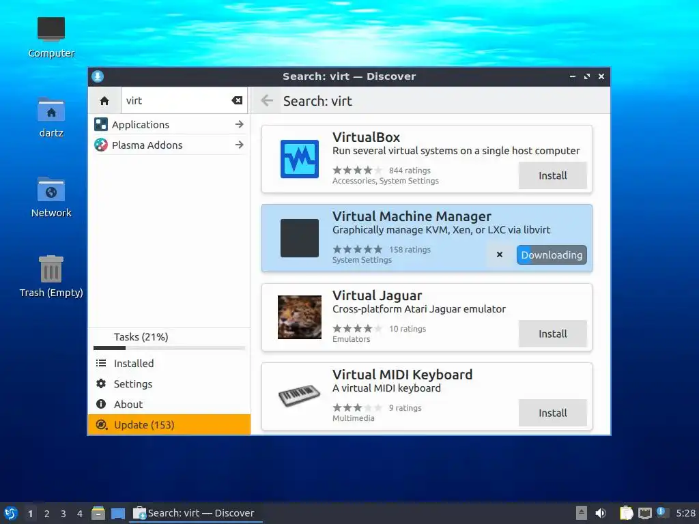Click the 'Accessories, System Settings' text
This screenshot has width=699, height=524.
[385, 180]
